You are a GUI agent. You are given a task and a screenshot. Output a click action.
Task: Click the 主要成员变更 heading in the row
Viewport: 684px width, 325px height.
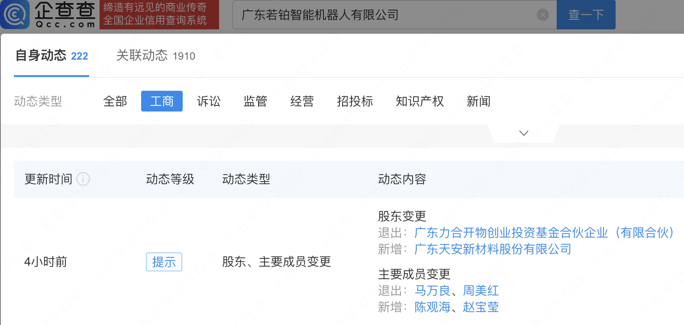414,274
